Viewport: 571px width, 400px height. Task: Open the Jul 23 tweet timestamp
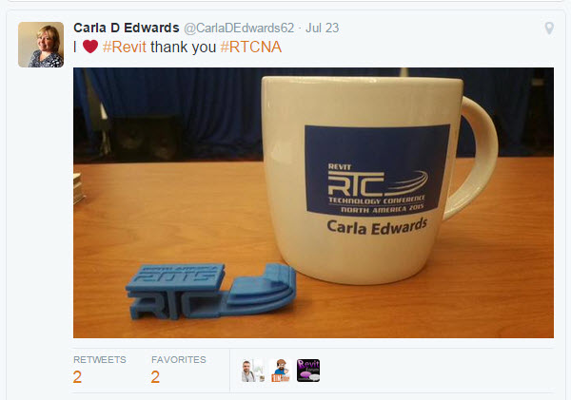coord(323,28)
